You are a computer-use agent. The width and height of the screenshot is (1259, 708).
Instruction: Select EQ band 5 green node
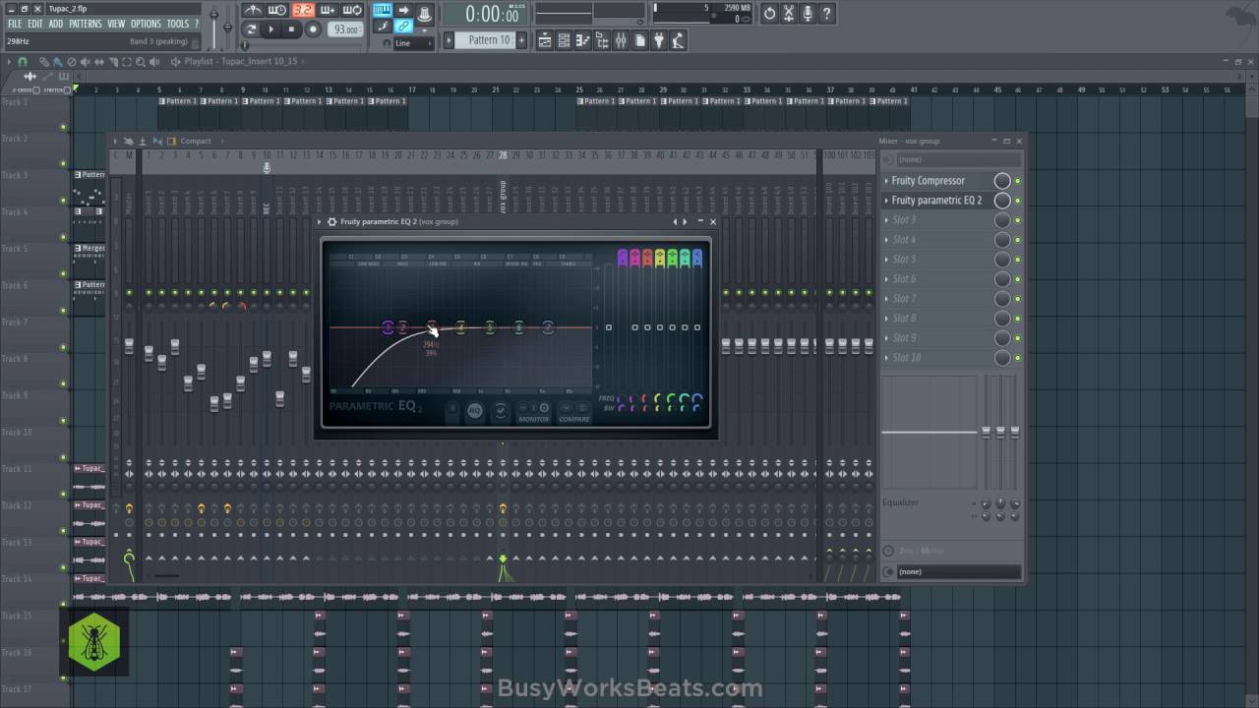[x=490, y=327]
